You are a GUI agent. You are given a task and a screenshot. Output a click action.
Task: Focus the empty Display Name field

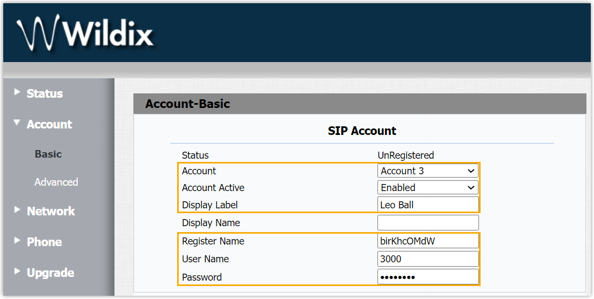[x=428, y=223]
